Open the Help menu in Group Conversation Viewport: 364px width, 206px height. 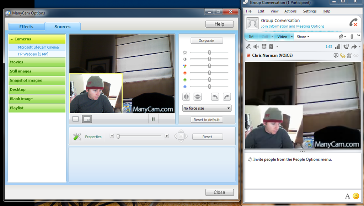(326, 11)
